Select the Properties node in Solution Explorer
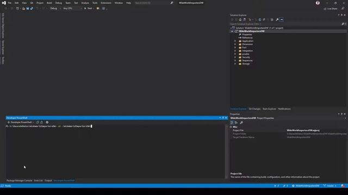348x195 pixels. pos(247,35)
